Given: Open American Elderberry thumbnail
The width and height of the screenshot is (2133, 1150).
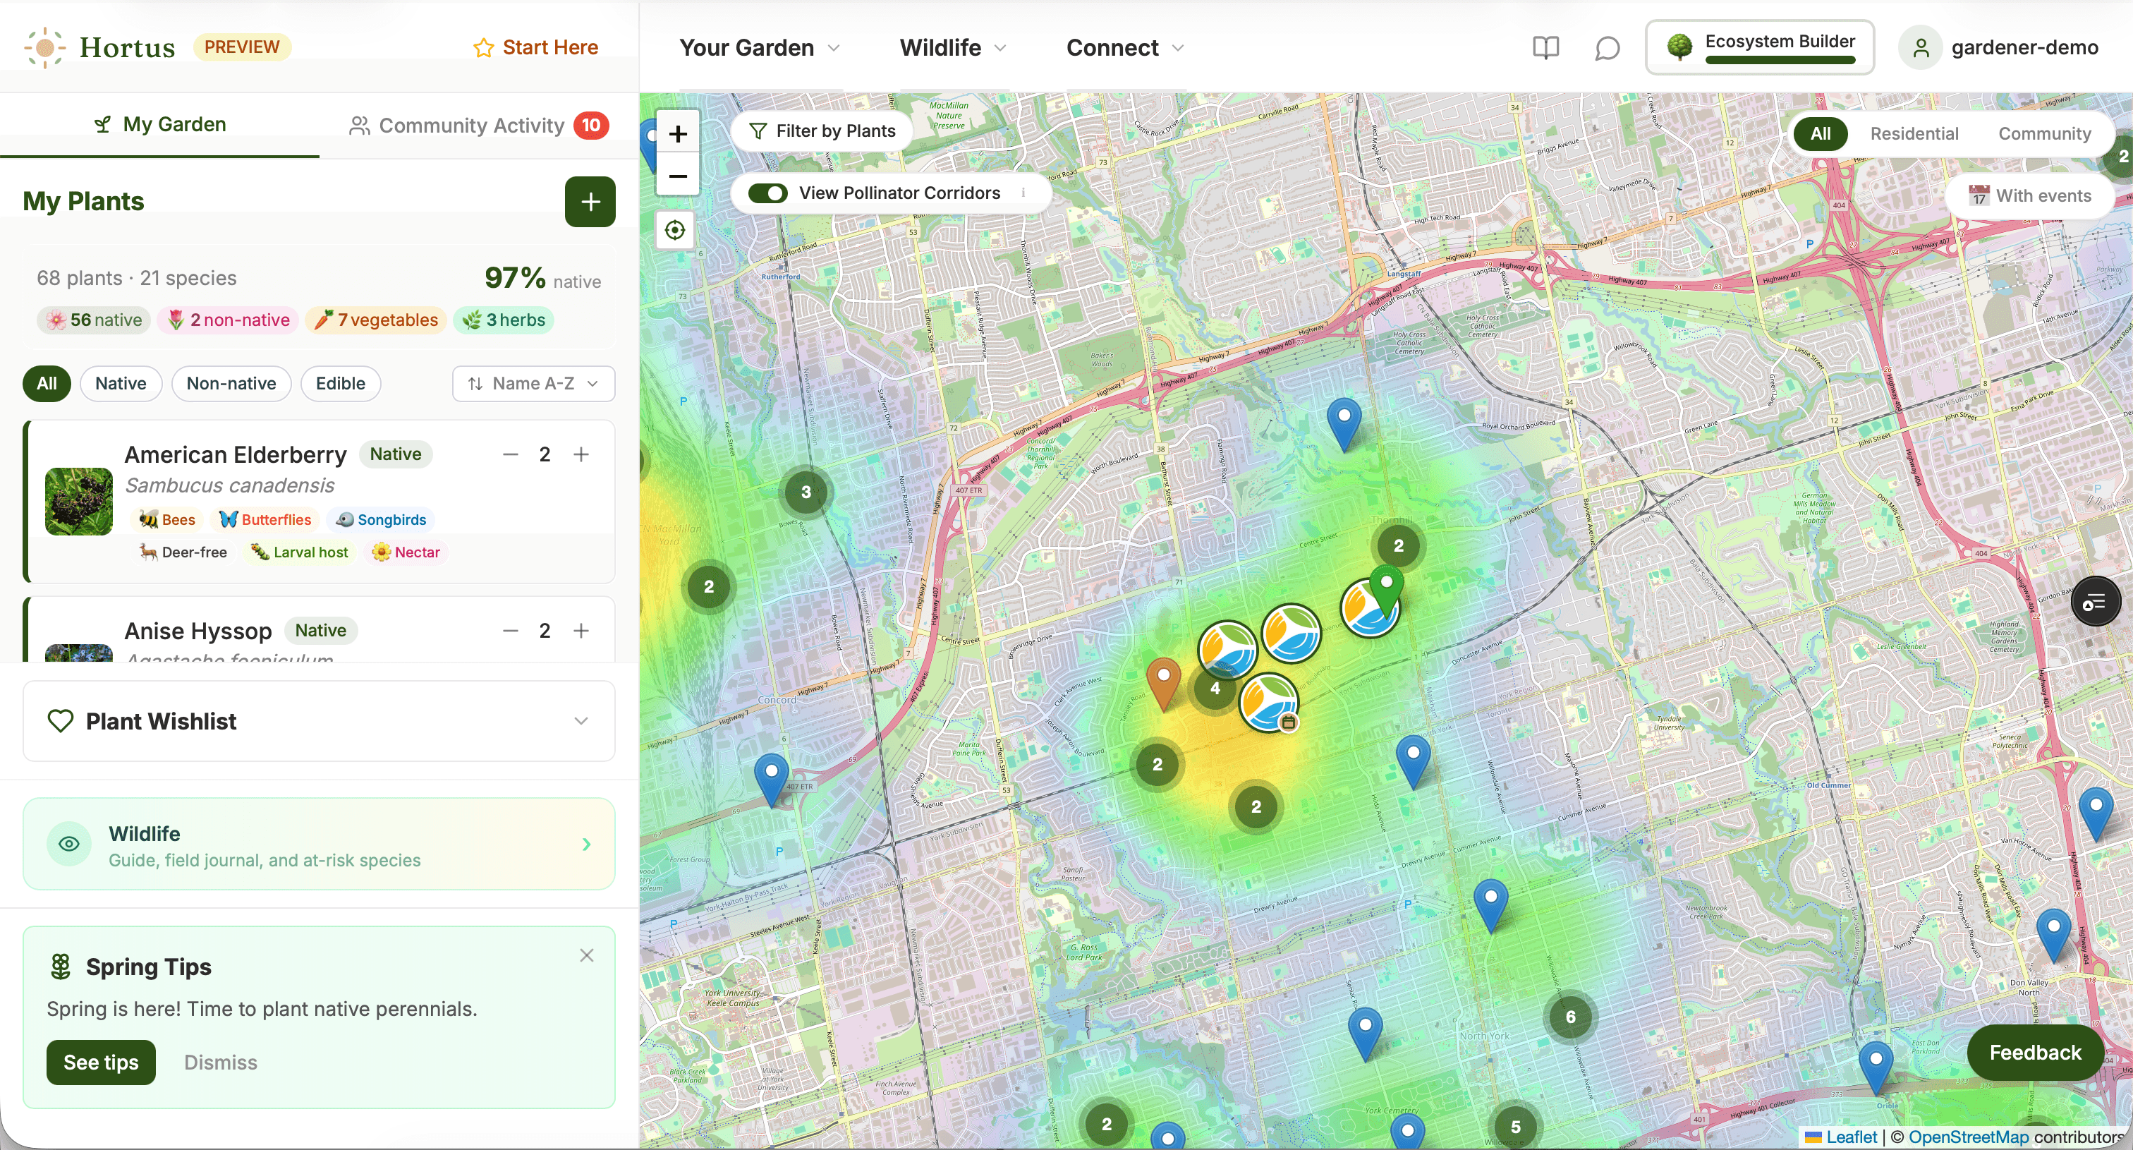Looking at the screenshot, I should [79, 501].
